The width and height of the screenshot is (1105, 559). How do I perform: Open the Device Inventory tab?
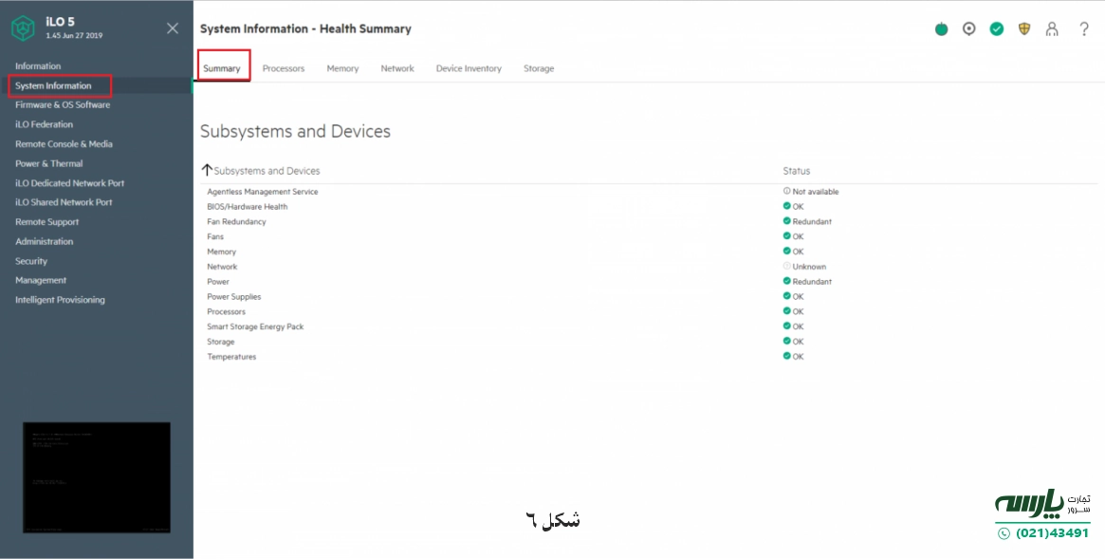[x=470, y=67]
